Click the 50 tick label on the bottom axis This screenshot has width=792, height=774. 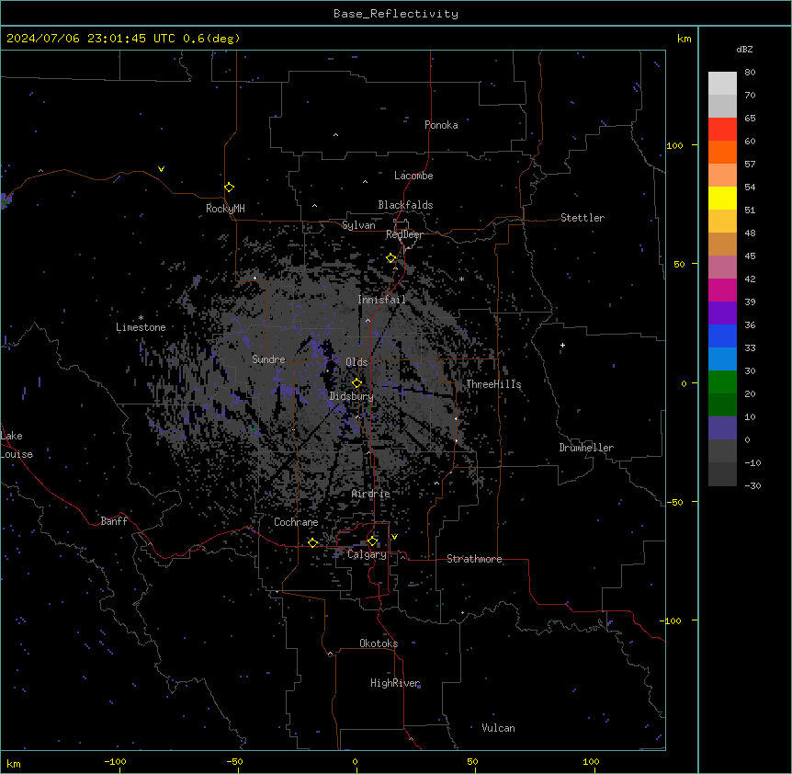[x=472, y=761]
